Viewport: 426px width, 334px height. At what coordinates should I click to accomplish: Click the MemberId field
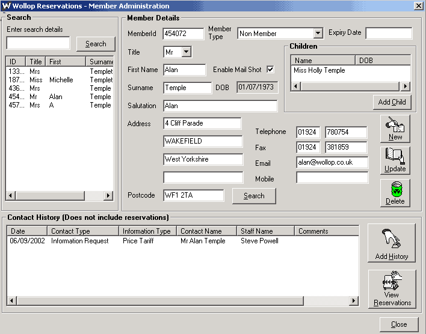pyautogui.click(x=184, y=34)
